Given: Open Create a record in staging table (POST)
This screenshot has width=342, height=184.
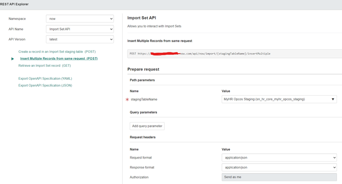Looking at the screenshot, I should [57, 52].
